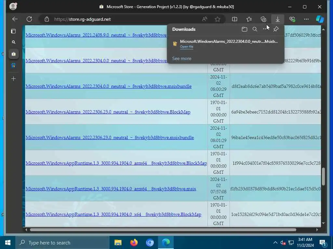
Task: Click date cell 2024-11-02 08:01:29 GMT
Action: tap(219, 137)
